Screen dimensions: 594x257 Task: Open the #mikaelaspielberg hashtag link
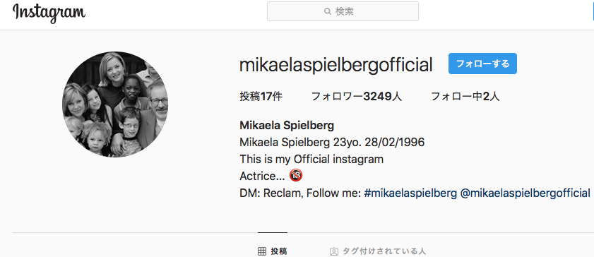[410, 193]
